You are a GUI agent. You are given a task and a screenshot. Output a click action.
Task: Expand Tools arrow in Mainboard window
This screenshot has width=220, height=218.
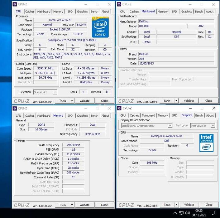(176, 101)
